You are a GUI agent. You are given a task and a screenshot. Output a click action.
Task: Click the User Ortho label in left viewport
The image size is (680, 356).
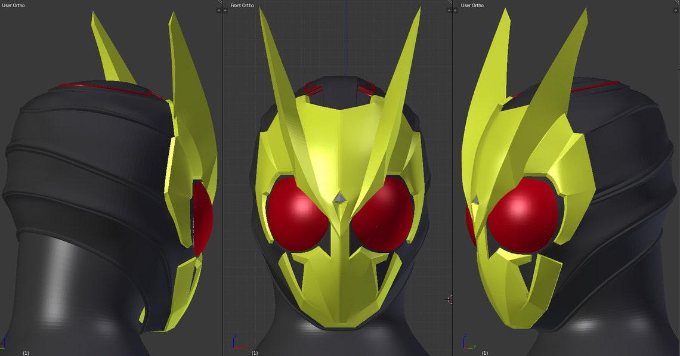[x=13, y=5]
